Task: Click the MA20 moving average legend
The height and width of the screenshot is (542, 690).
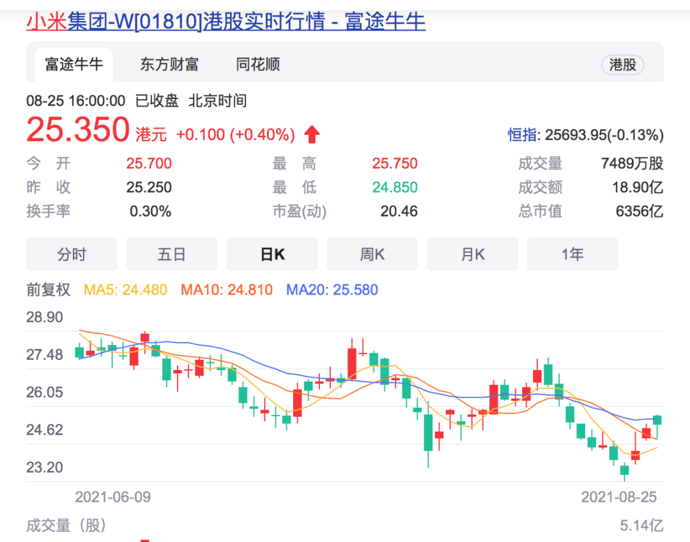Action: (x=332, y=290)
